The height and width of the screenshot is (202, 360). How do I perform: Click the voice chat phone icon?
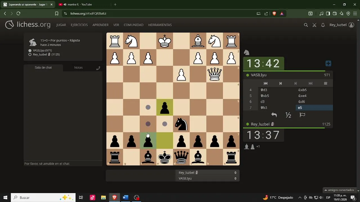pyautogui.click(x=98, y=68)
